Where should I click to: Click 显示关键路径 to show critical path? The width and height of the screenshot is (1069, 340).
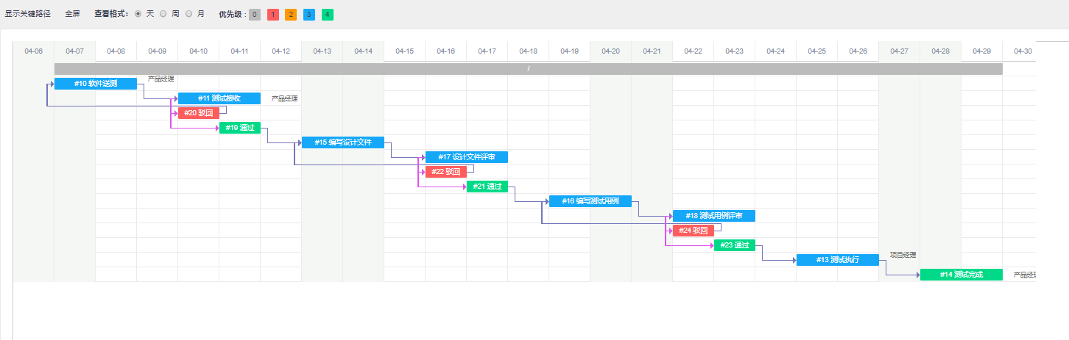28,14
